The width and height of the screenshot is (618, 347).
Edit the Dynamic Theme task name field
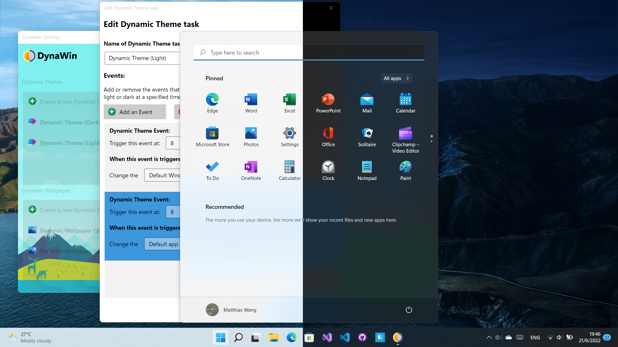click(x=142, y=58)
